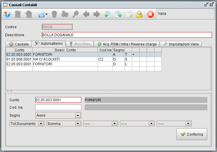This screenshot has width=217, height=152.
Task: Switch to Impostazioni Varie tab
Action: coord(180,44)
